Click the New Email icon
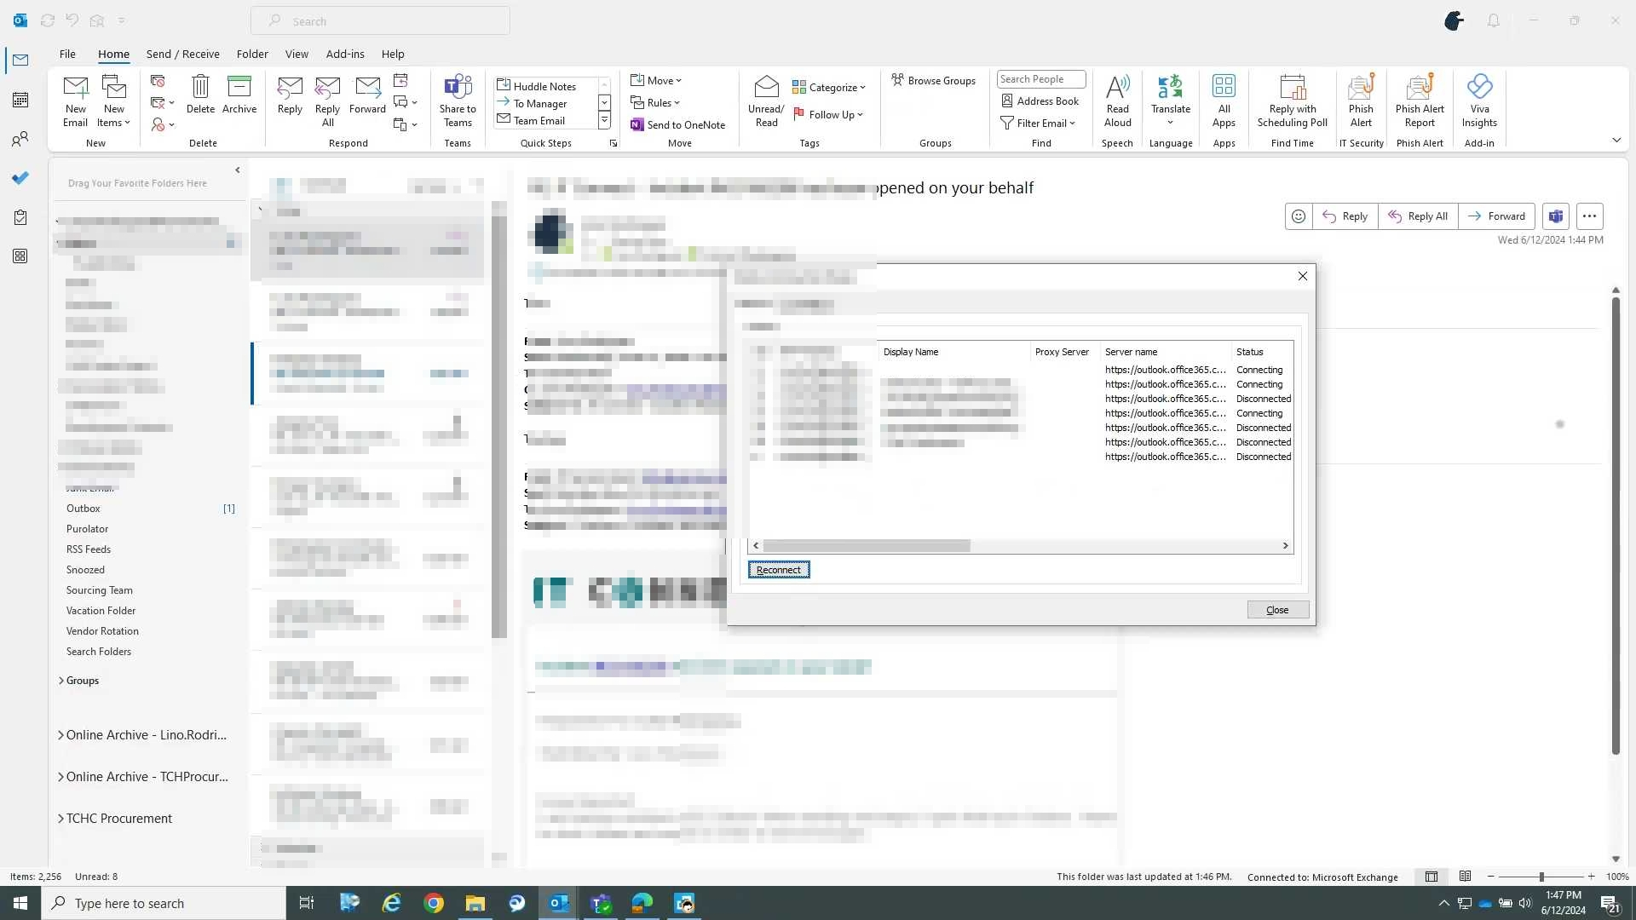Viewport: 1636px width, 920px height. [x=75, y=101]
